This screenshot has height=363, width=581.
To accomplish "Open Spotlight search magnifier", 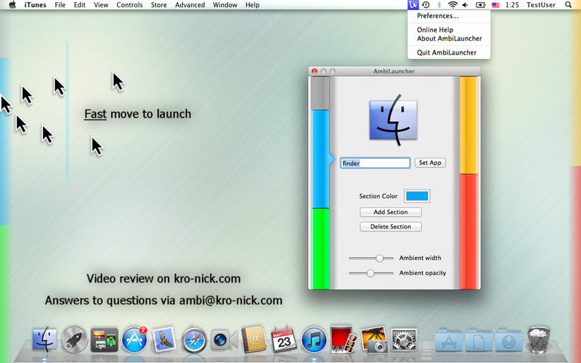I will pos(568,5).
